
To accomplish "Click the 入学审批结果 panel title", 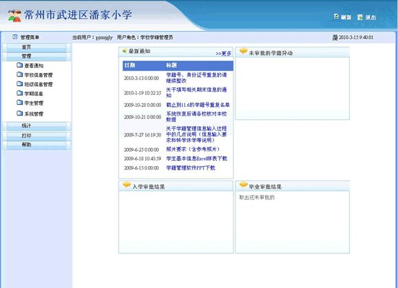I will [x=149, y=187].
